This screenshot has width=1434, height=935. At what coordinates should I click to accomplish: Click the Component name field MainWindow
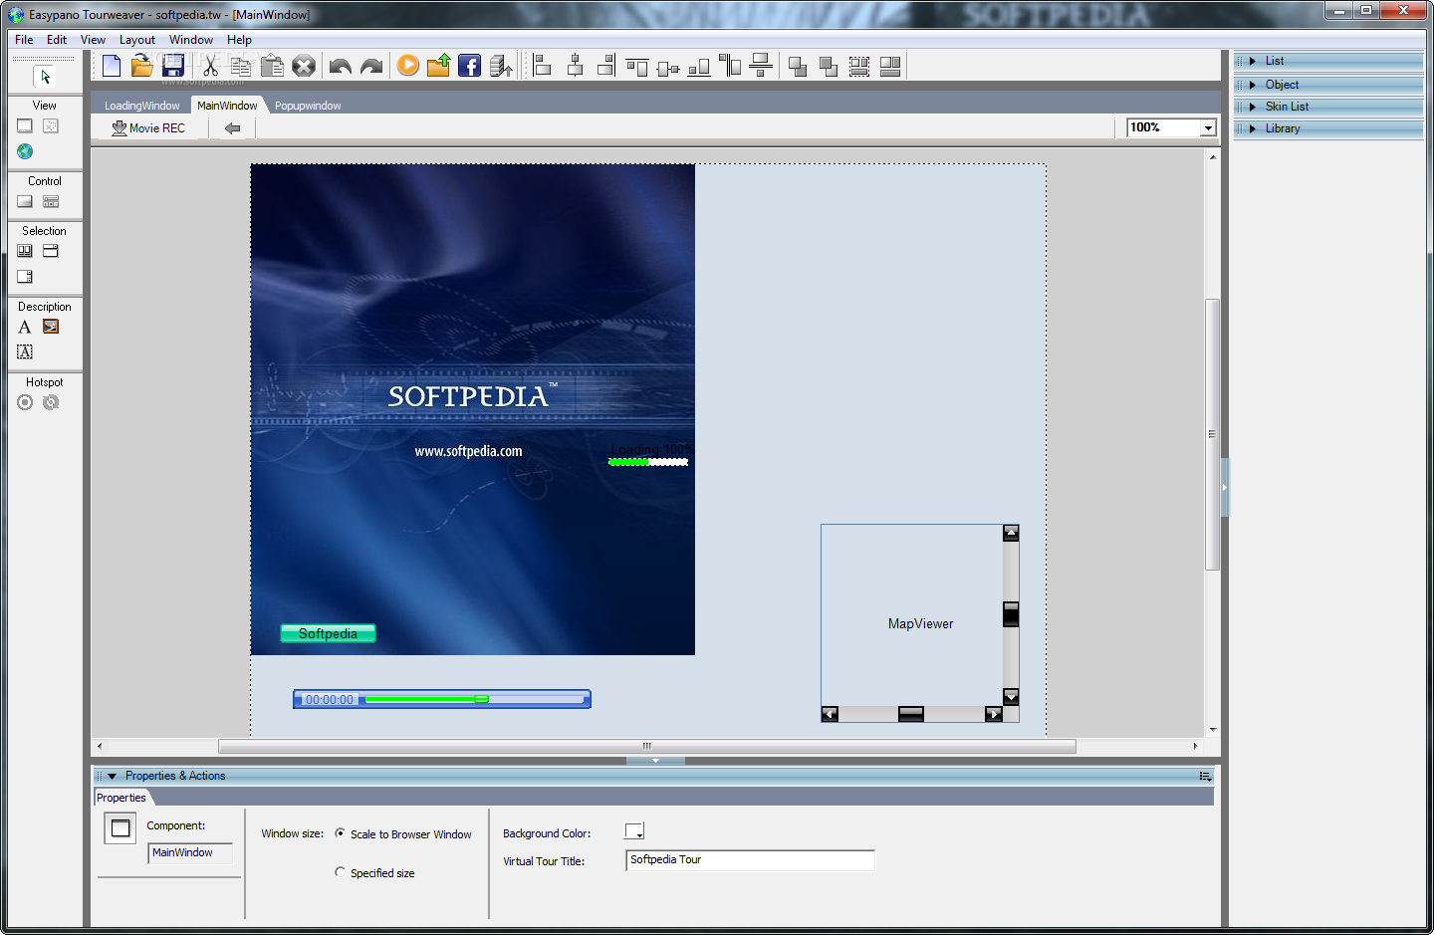190,853
